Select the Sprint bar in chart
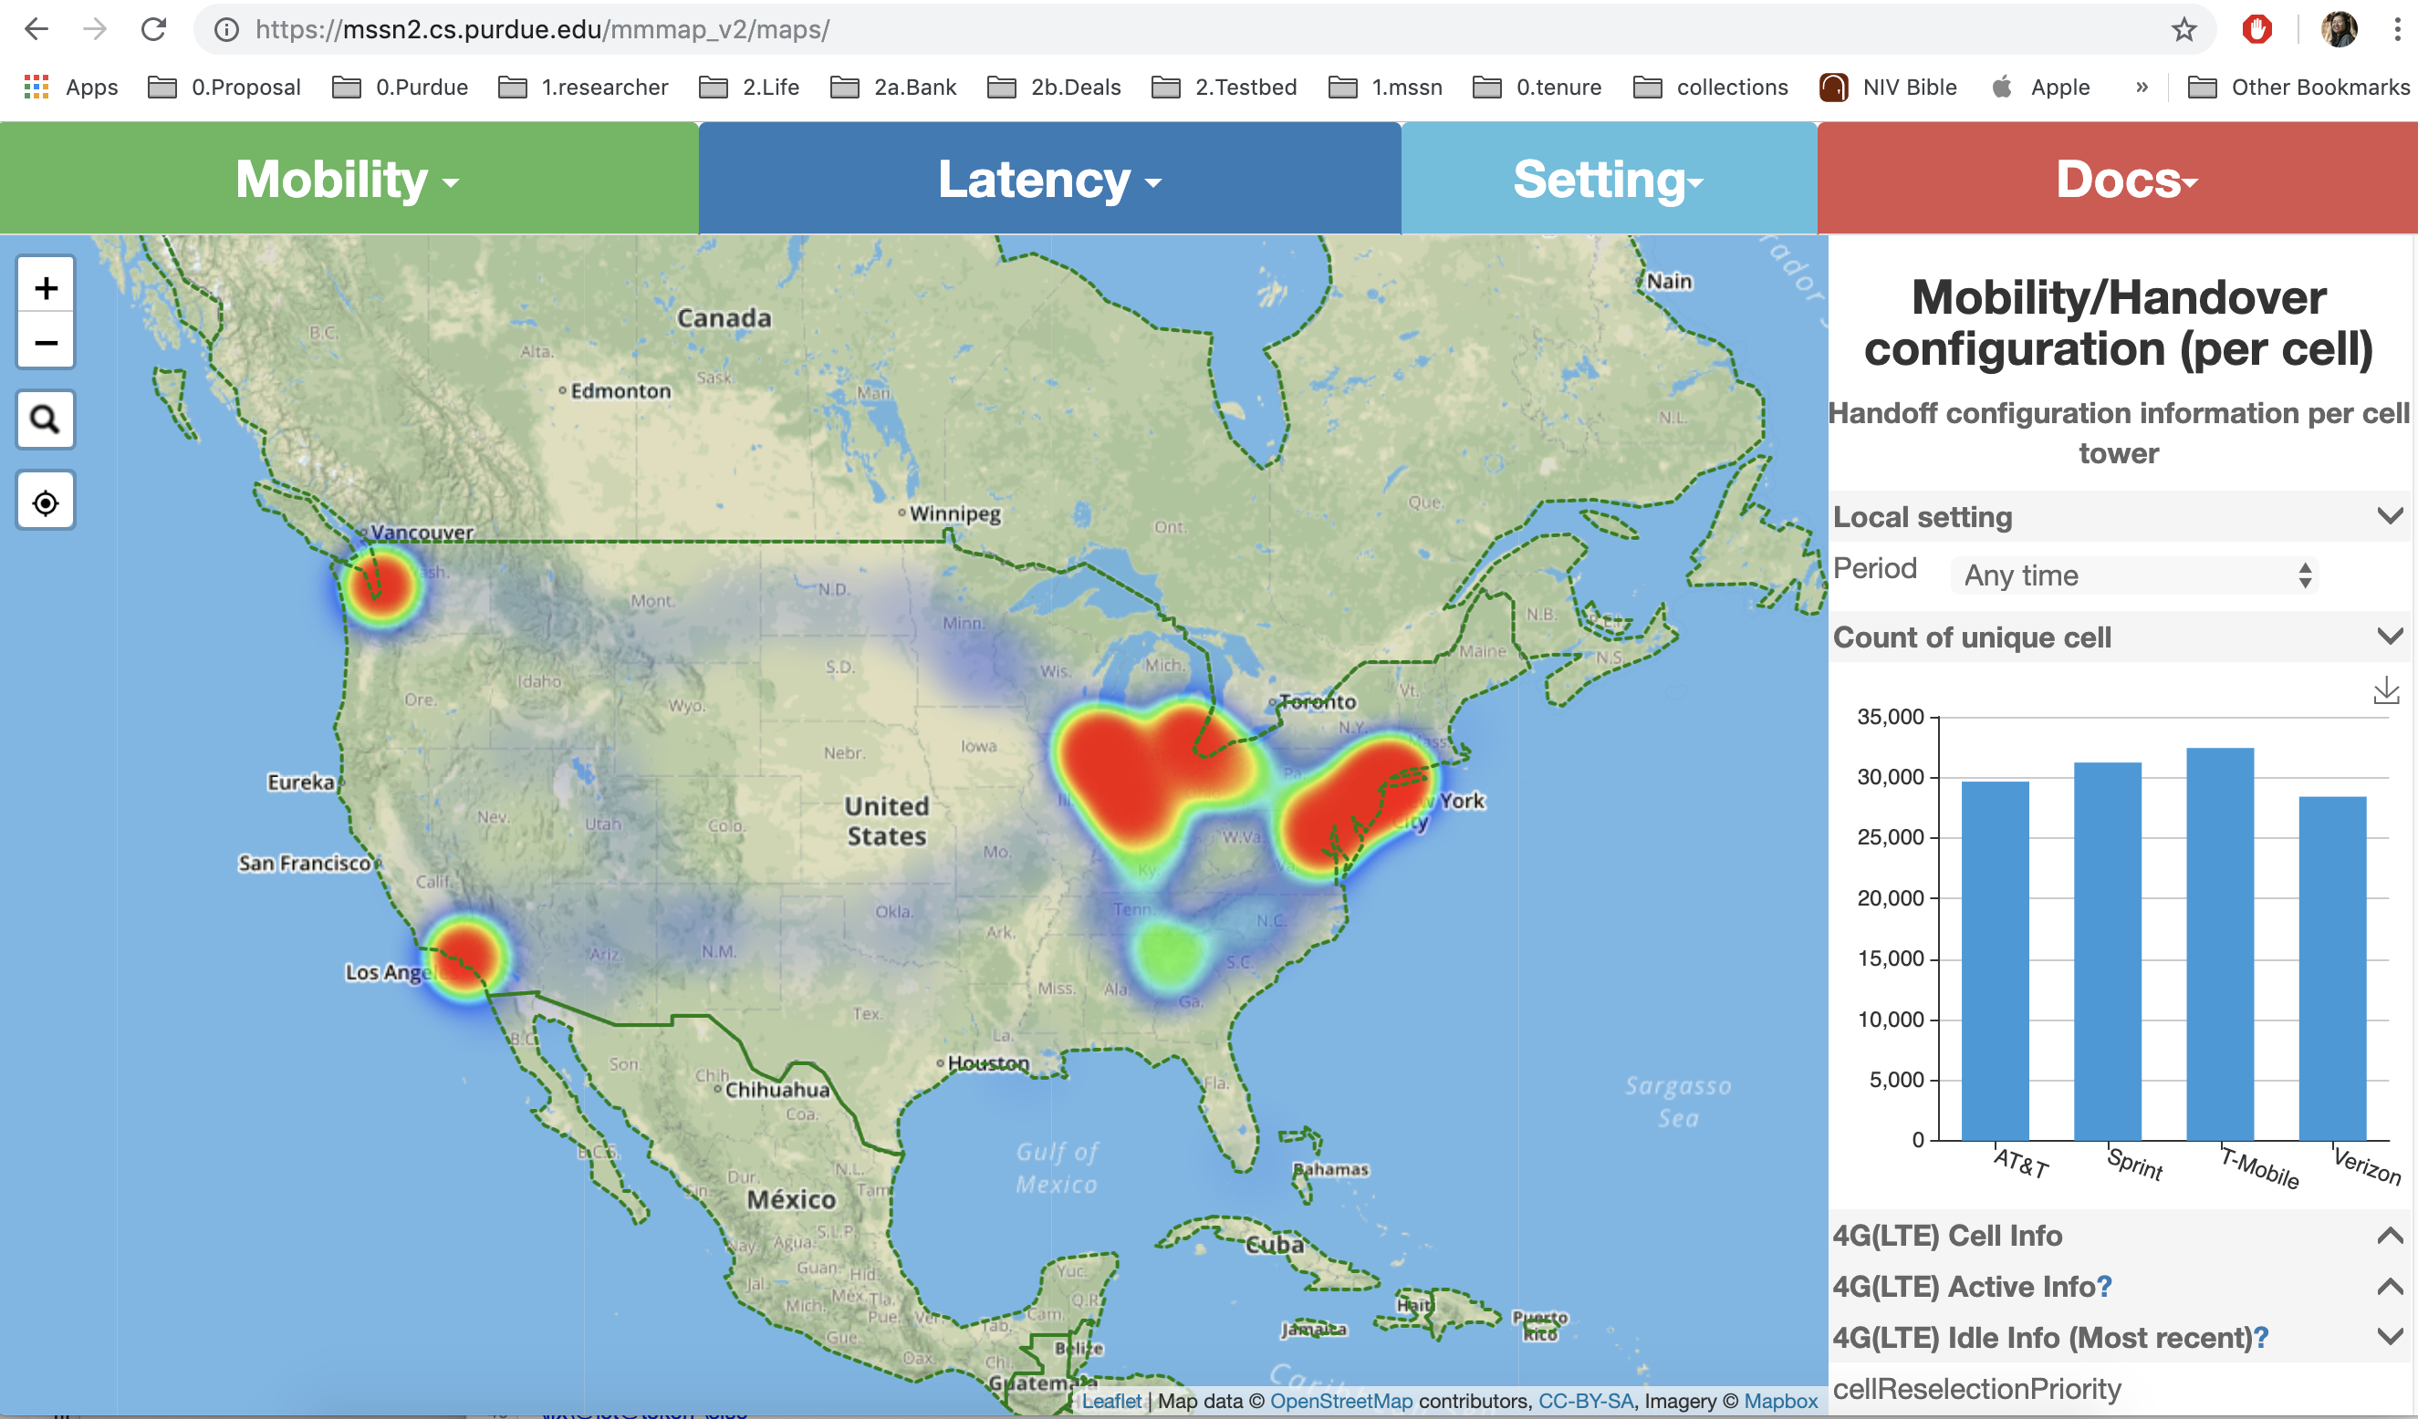Viewport: 2418px width, 1419px height. tap(2107, 951)
